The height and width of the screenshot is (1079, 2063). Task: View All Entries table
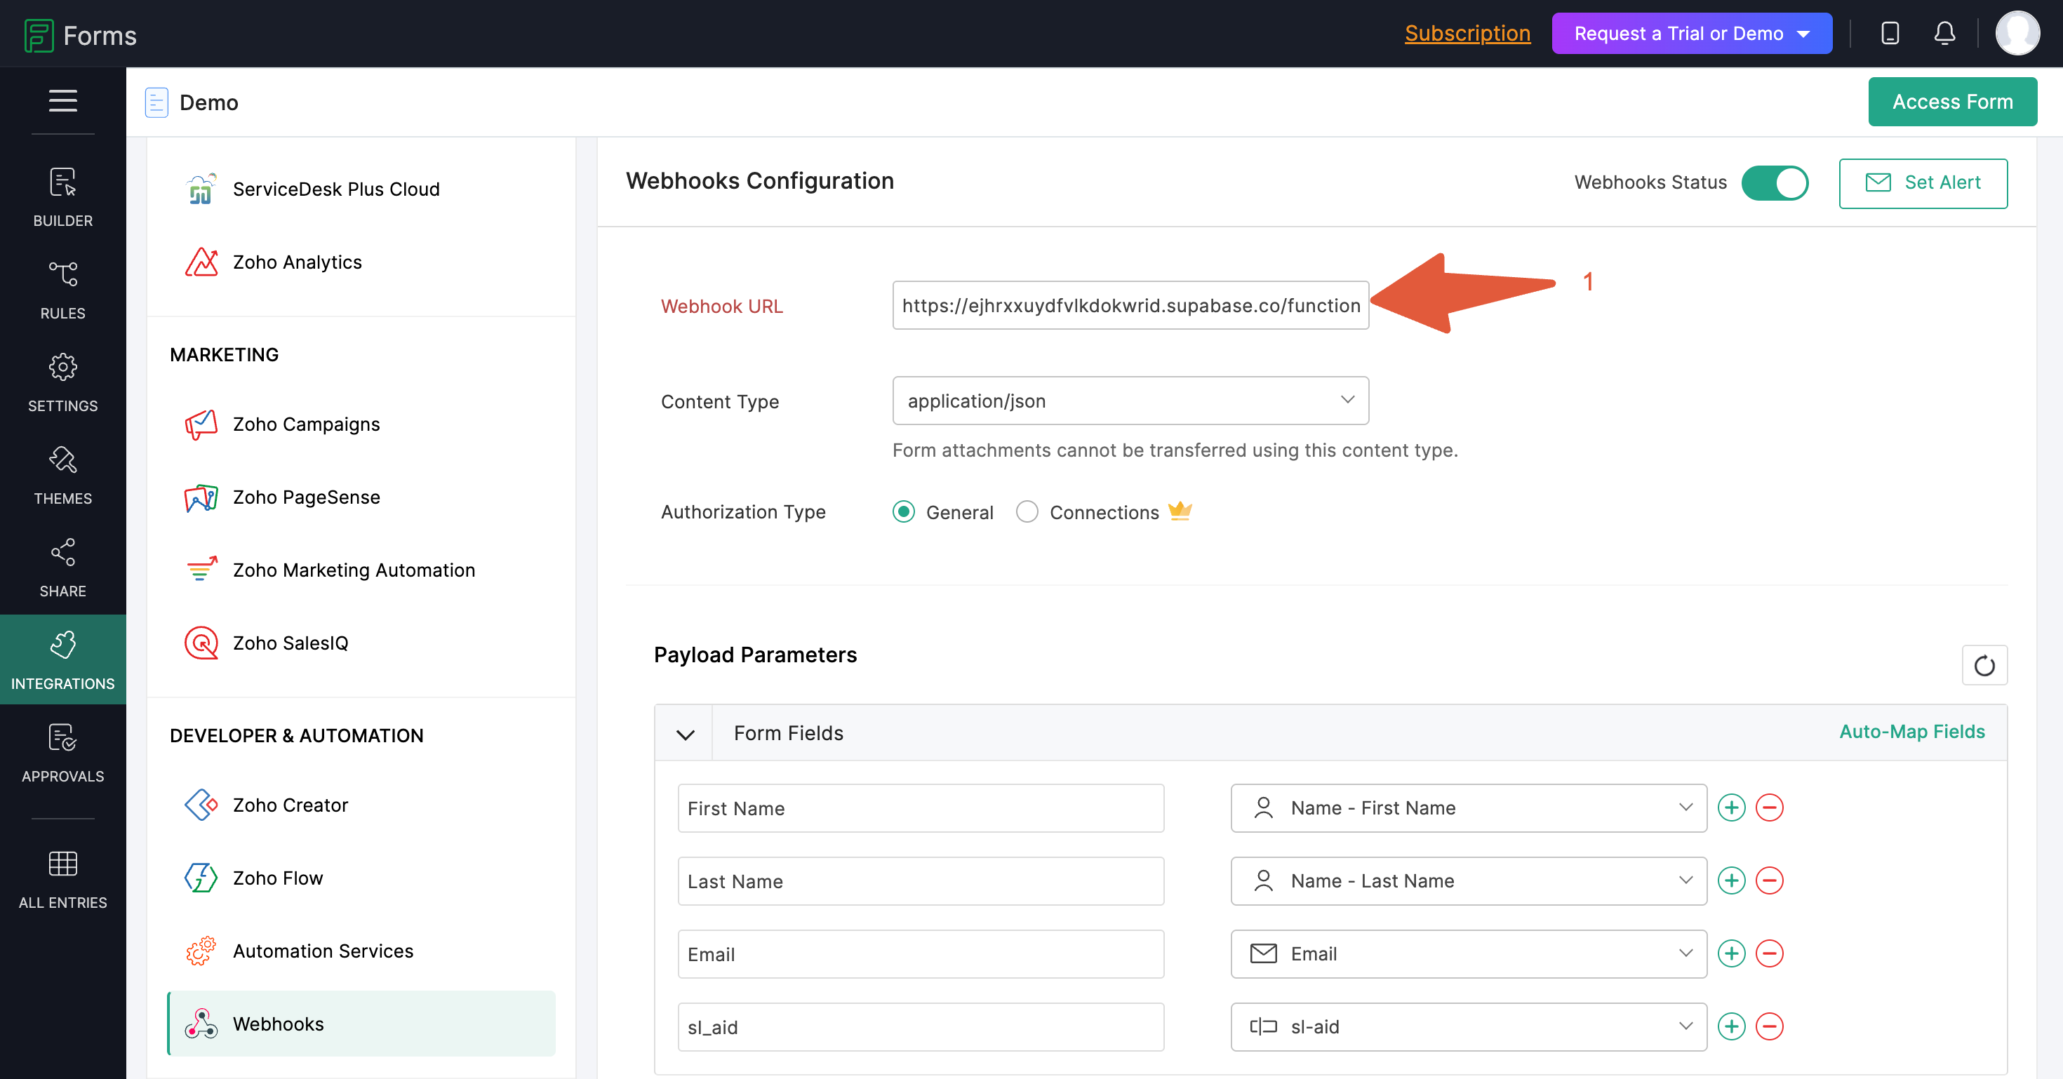pos(62,880)
